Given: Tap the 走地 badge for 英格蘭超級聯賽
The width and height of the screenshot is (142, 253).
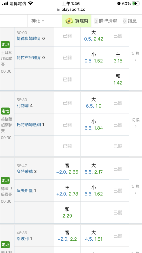Looking at the screenshot, I should tap(5, 111).
